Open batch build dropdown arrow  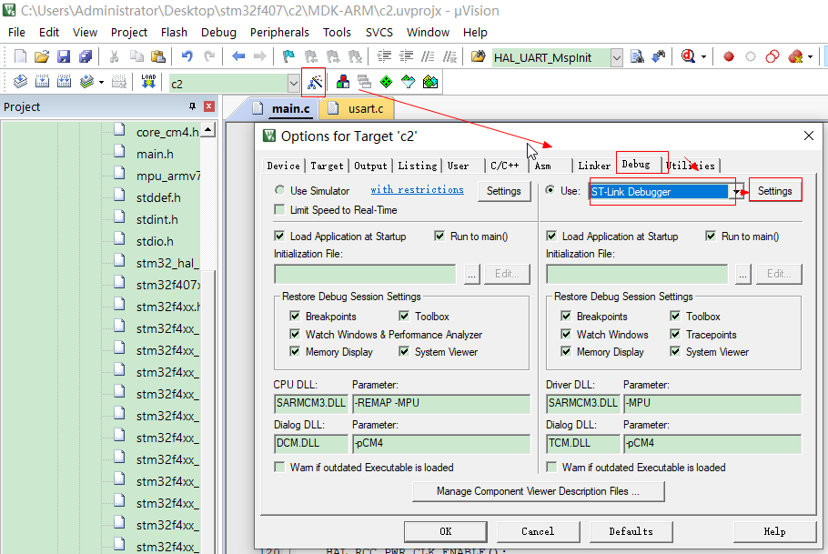101,83
